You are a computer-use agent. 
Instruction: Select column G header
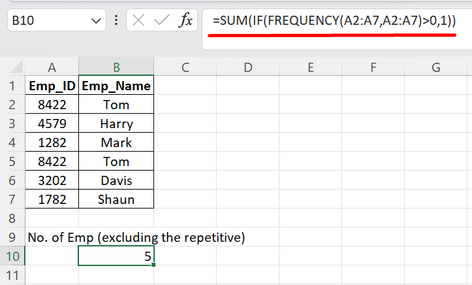click(x=435, y=67)
